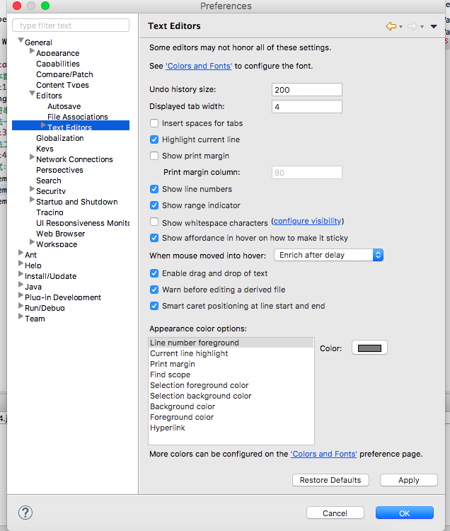Open Compare/Patch preference page
The image size is (450, 531).
tap(64, 74)
